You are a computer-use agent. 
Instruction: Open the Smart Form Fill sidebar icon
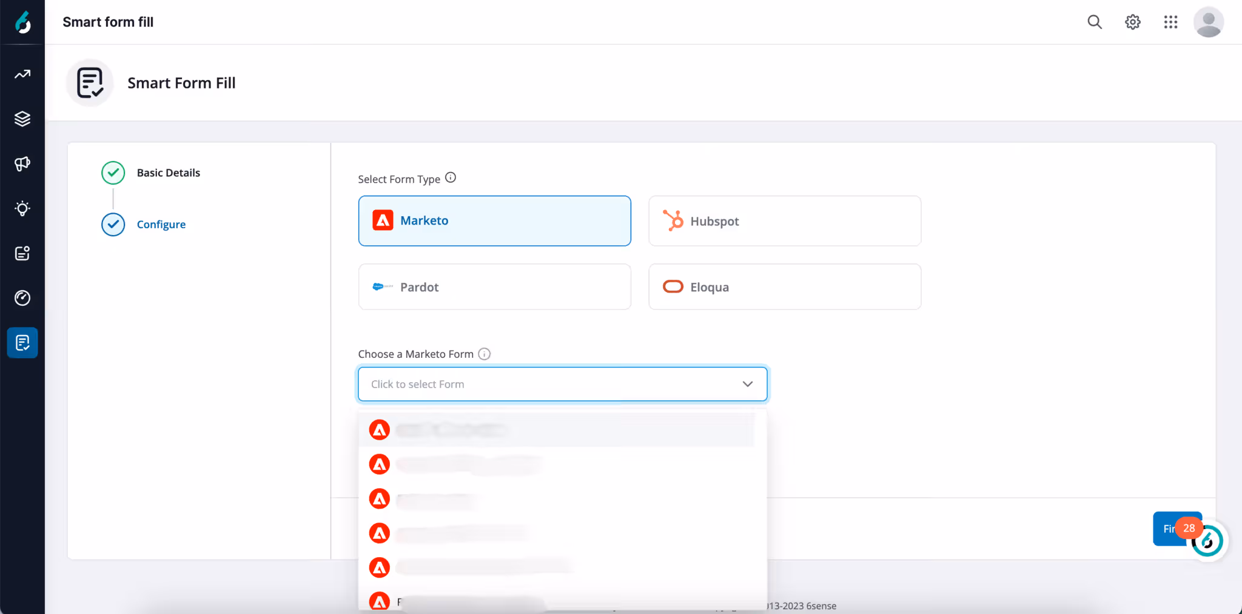click(x=22, y=343)
